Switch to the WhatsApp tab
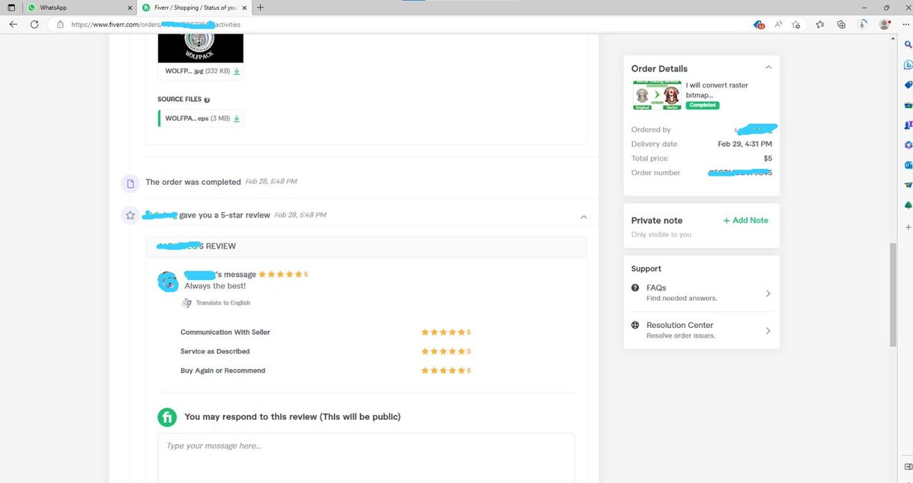 point(80,8)
